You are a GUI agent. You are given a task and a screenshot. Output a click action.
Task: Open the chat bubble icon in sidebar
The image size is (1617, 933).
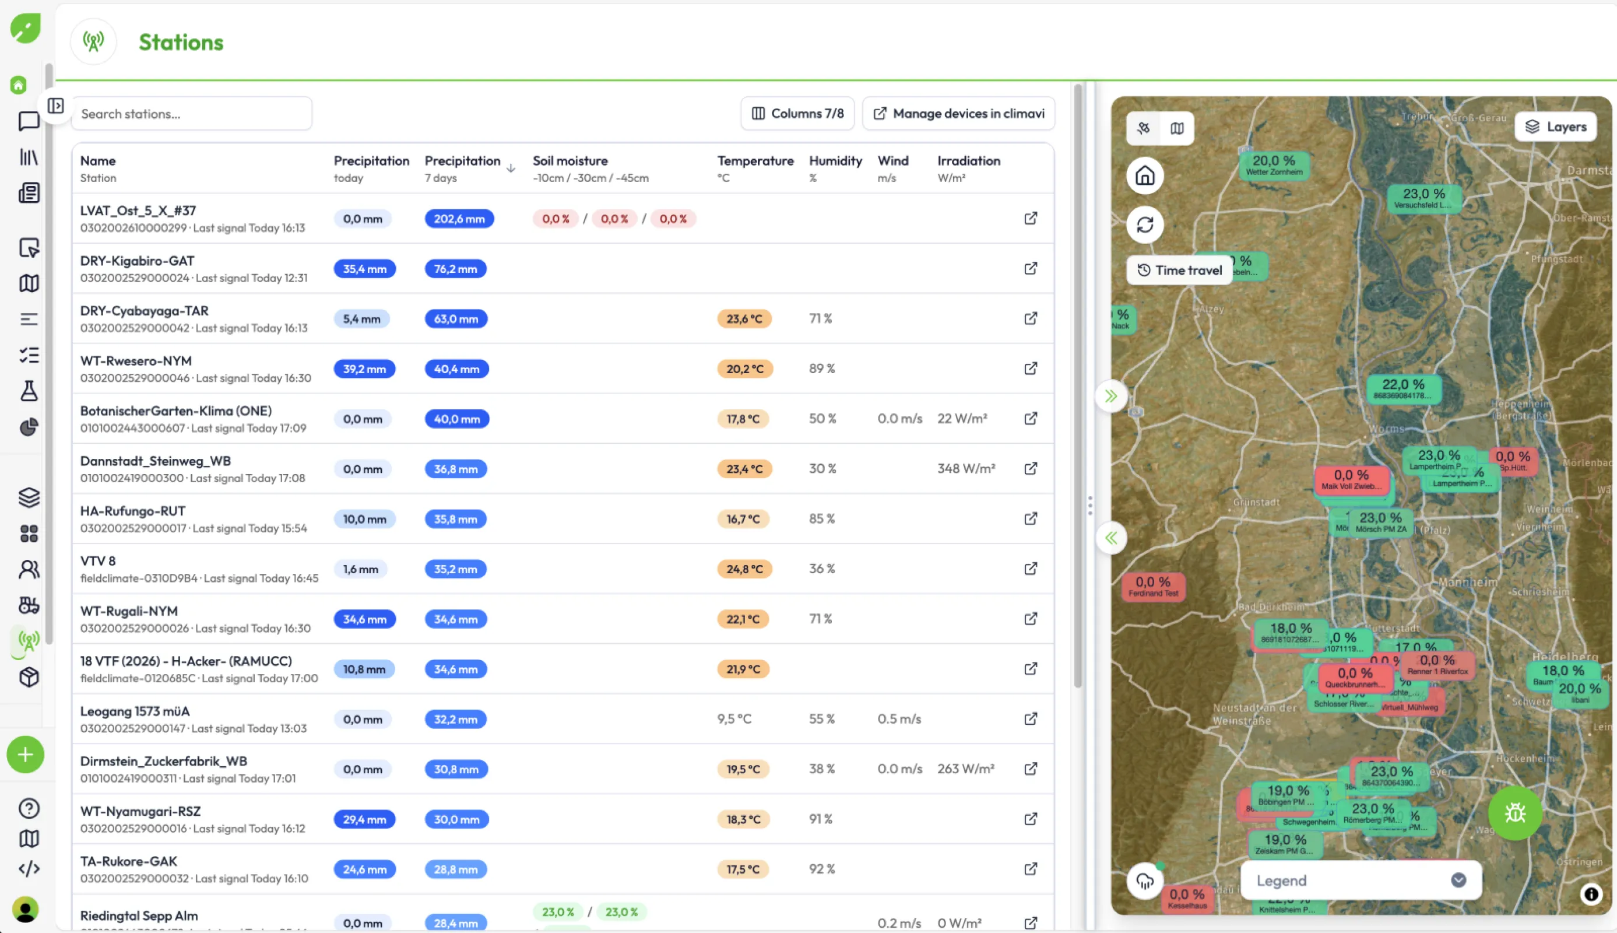pyautogui.click(x=29, y=121)
